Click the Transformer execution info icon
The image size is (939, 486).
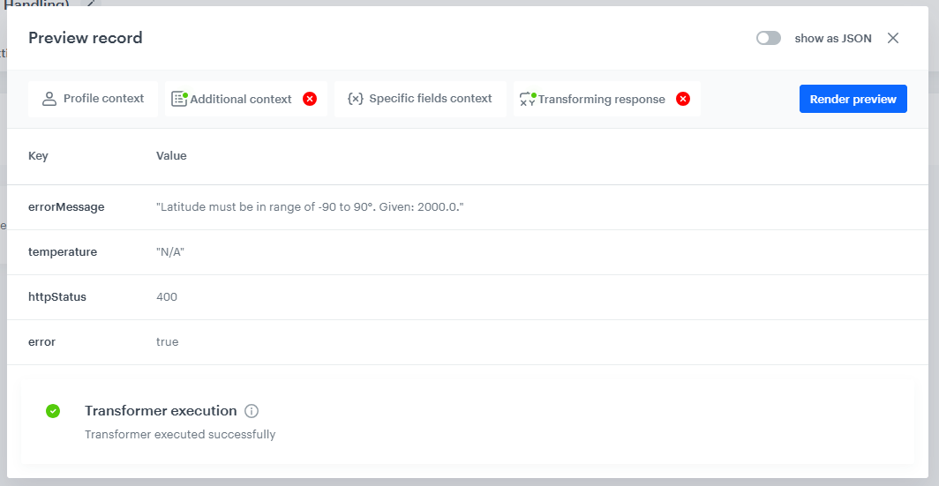(x=252, y=411)
